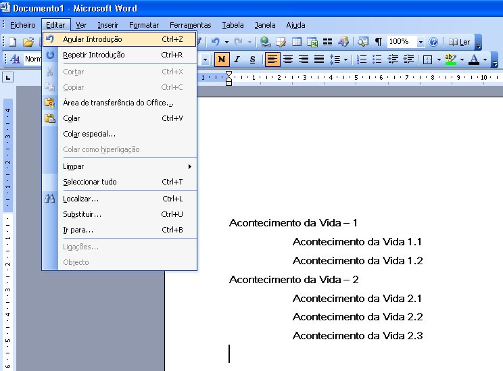Screen dimensions: 503x371
Task: Expand the Formatting toolbar options chevron
Action: tap(494, 59)
